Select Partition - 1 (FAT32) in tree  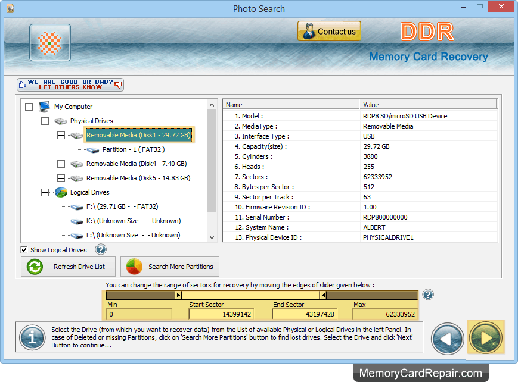[x=134, y=150]
